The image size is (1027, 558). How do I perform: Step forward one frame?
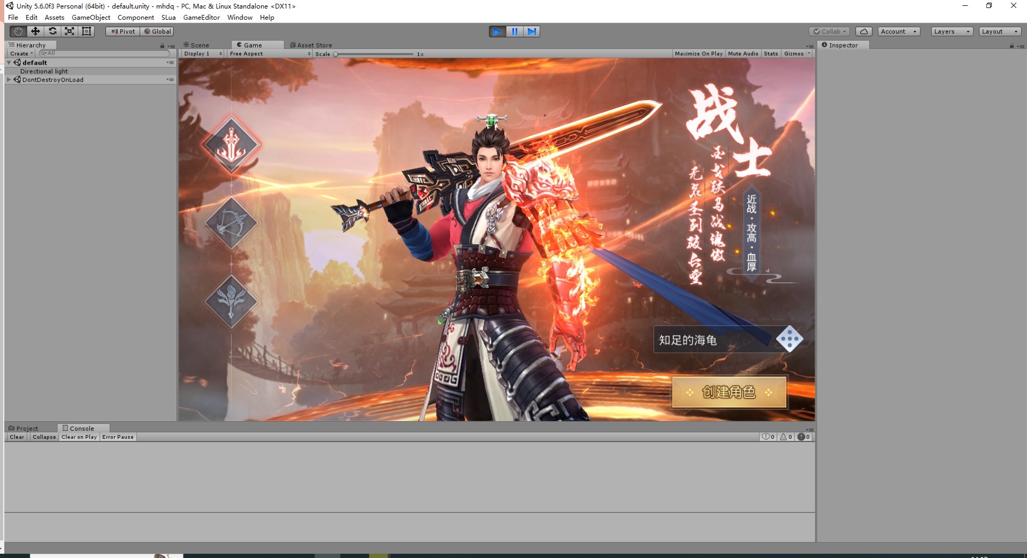532,32
